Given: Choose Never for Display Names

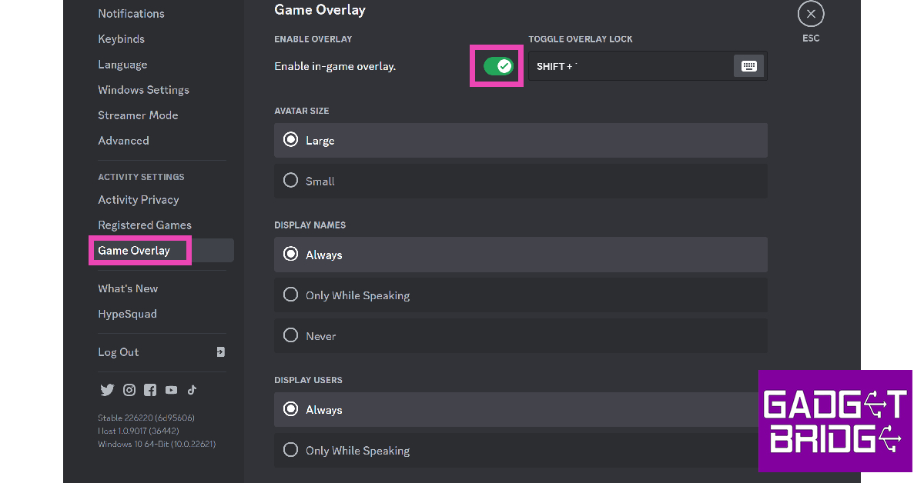Looking at the screenshot, I should [291, 335].
